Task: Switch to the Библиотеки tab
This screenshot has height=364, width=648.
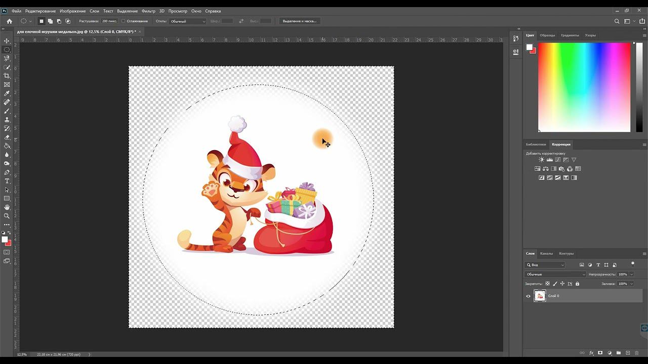Action: [536, 145]
